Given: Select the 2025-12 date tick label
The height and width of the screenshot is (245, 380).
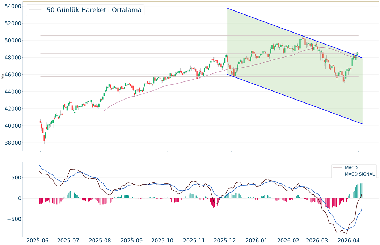Looking at the screenshot, I should [225, 240].
